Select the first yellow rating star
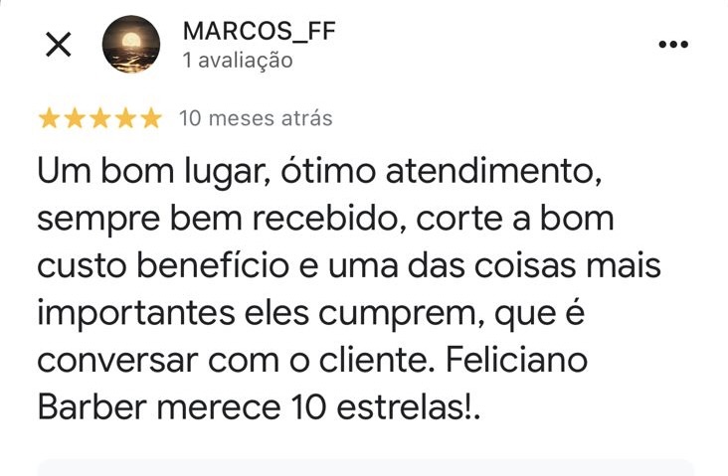Image resolution: width=728 pixels, height=476 pixels. click(49, 118)
